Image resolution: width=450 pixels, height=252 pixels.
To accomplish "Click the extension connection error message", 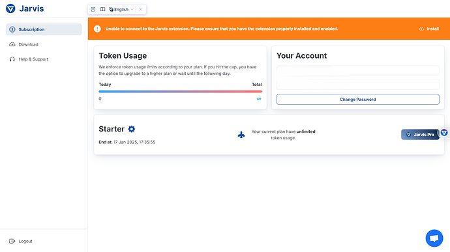I will (x=222, y=29).
